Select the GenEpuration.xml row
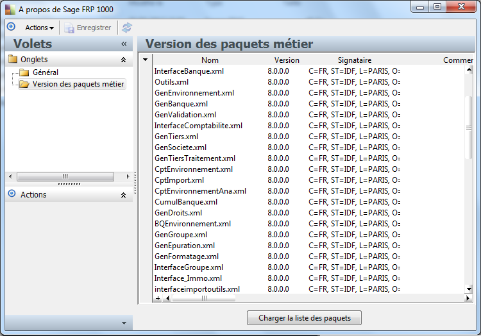 click(308, 246)
